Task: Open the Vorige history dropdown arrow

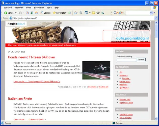Action: pyautogui.click(x=16, y=13)
